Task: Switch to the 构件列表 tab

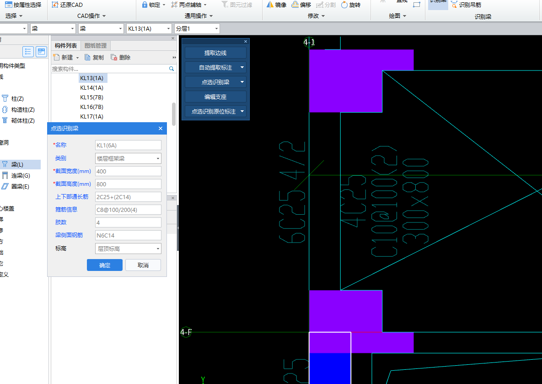Action: (66, 45)
